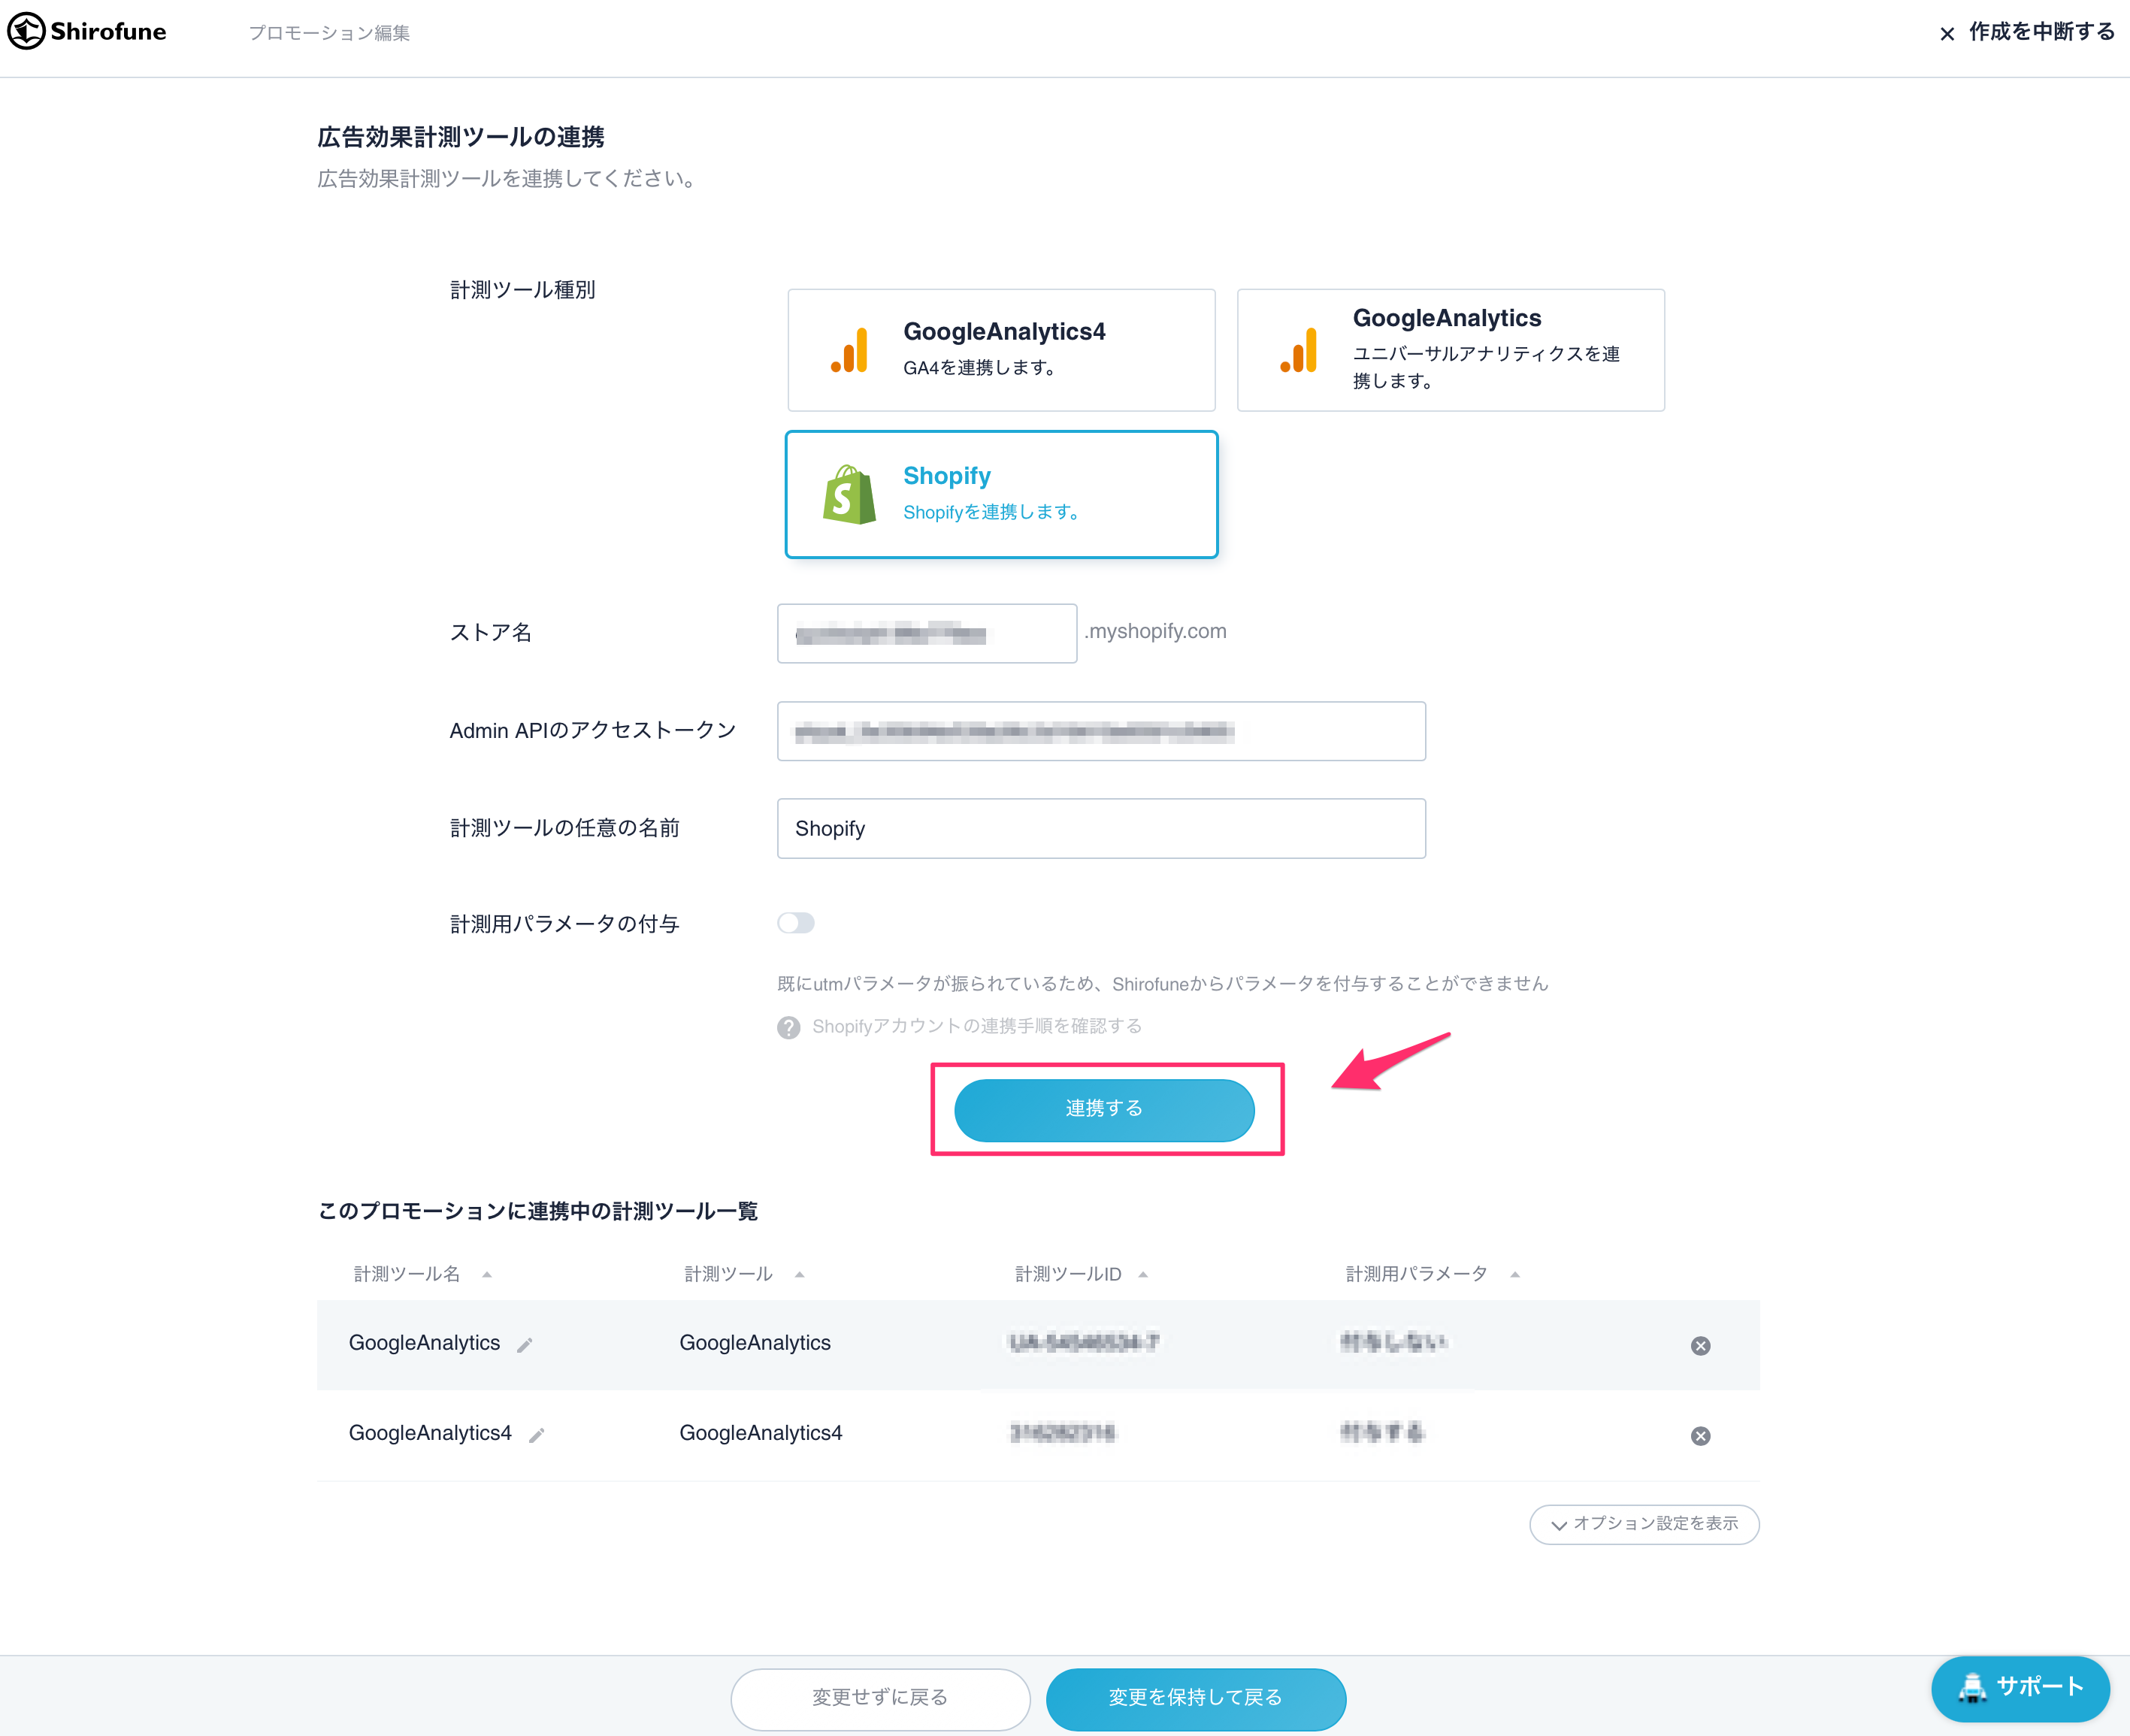The height and width of the screenshot is (1736, 2130).
Task: Click GoogleAnalytics4 cell in 計測ツール column
Action: point(761,1433)
